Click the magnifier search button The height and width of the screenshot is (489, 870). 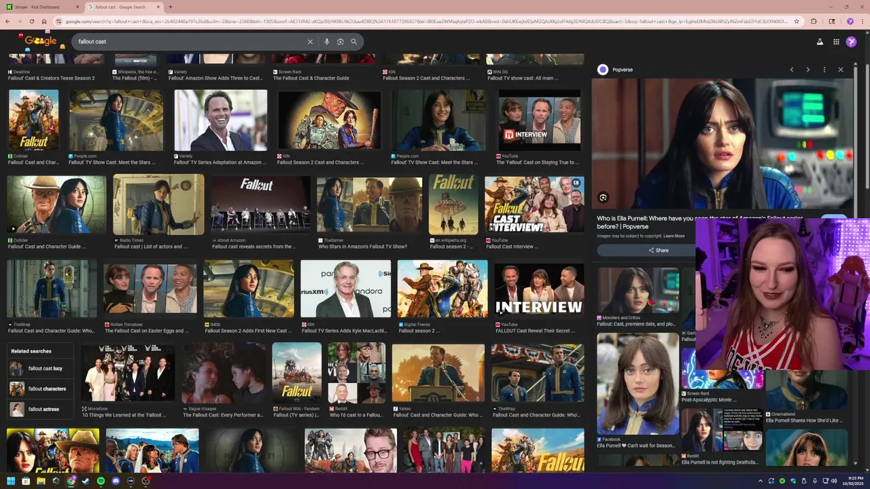coord(353,41)
